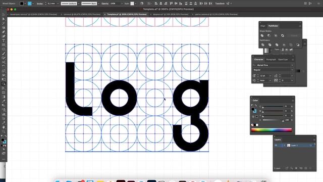
Task: Open fill color dropdown in control bar
Action: [x=25, y=4]
